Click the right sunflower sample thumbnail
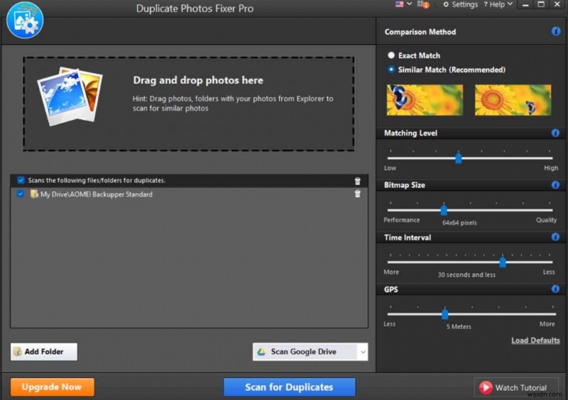 point(513,100)
